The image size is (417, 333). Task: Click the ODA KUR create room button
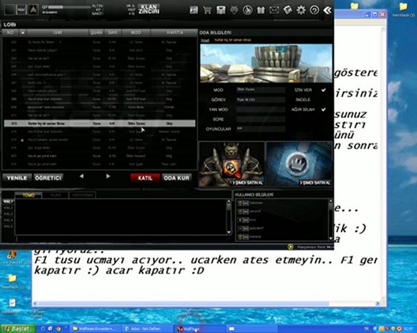point(177,178)
